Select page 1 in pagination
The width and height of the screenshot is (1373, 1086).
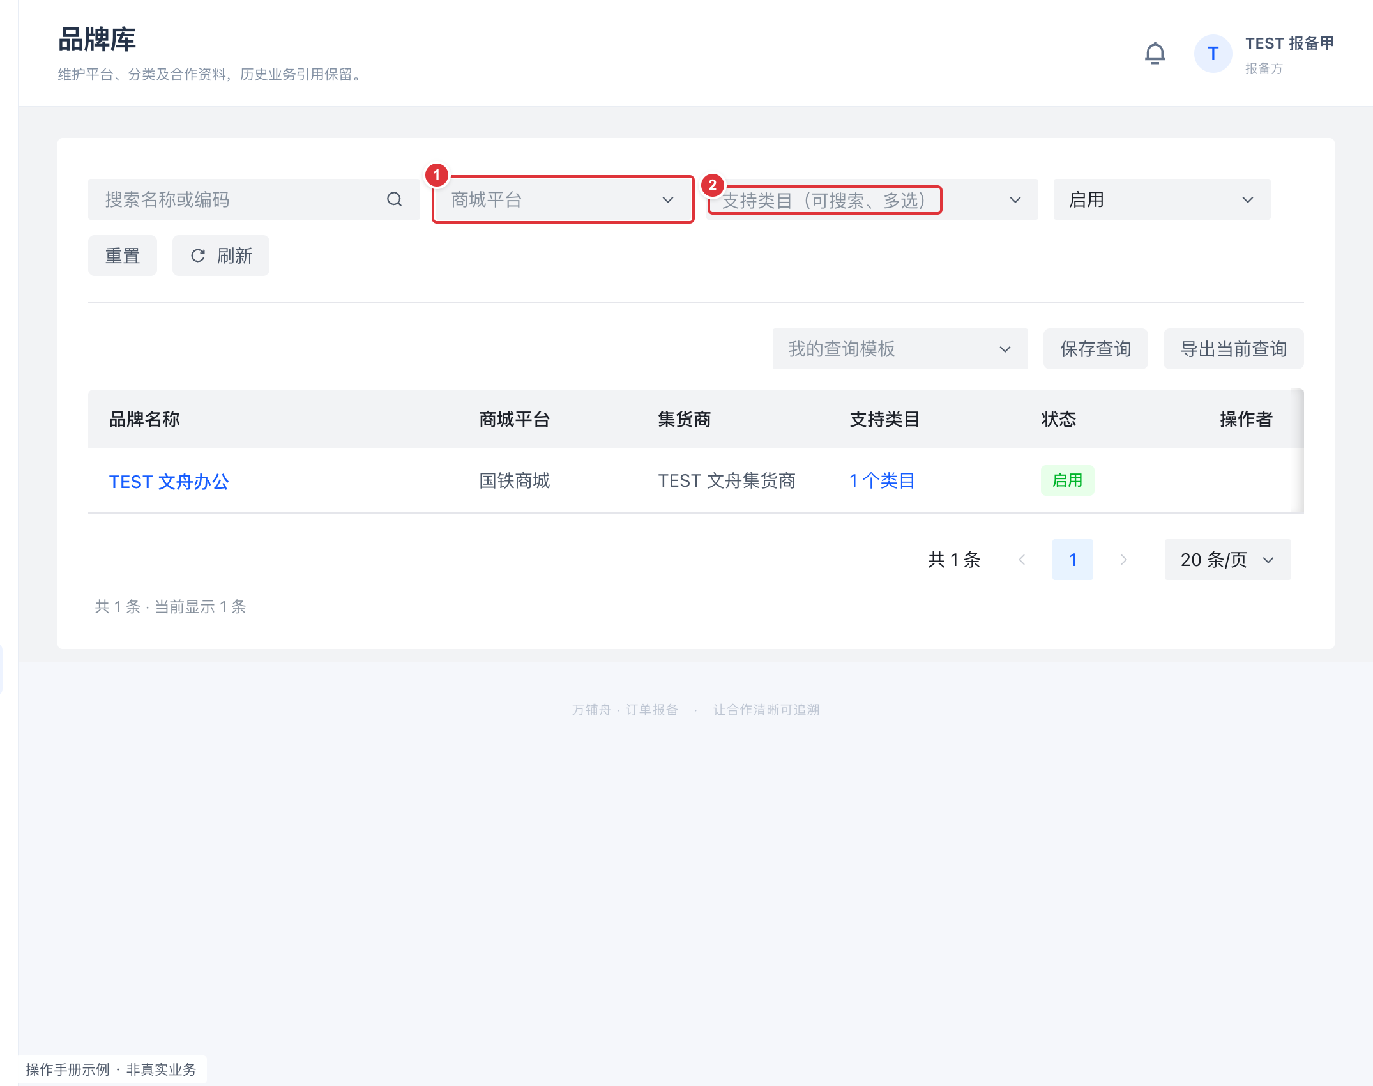(1073, 560)
